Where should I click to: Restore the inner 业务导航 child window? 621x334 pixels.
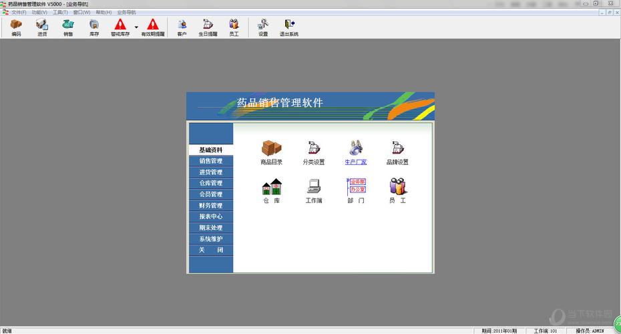click(610, 12)
